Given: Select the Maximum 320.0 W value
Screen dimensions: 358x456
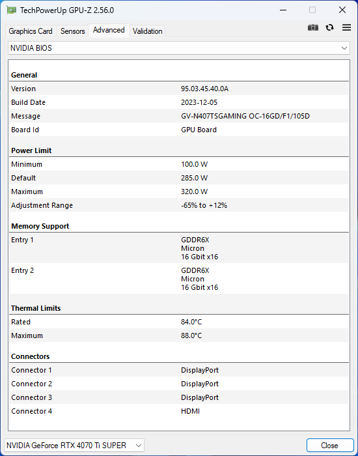Looking at the screenshot, I should [x=194, y=192].
